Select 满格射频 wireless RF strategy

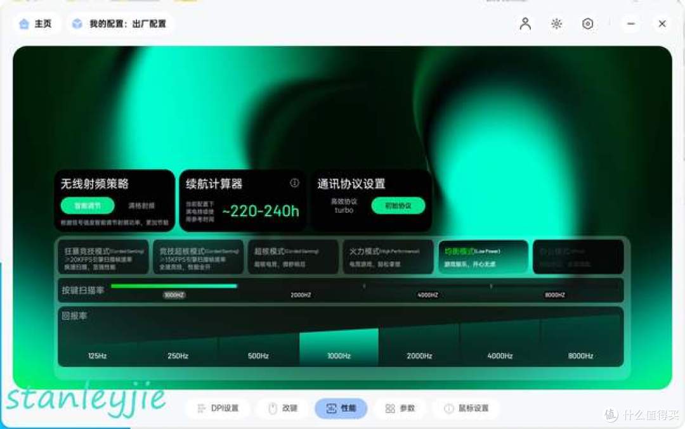(141, 205)
